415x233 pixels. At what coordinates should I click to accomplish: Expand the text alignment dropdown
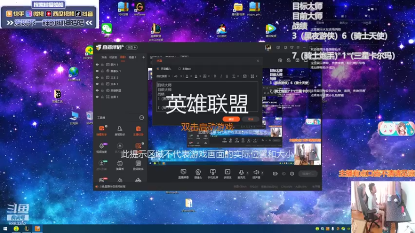(235, 76)
